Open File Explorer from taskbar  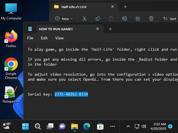(x=75, y=126)
